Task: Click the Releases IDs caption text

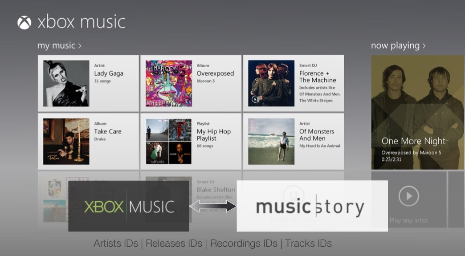Action: click(x=174, y=244)
